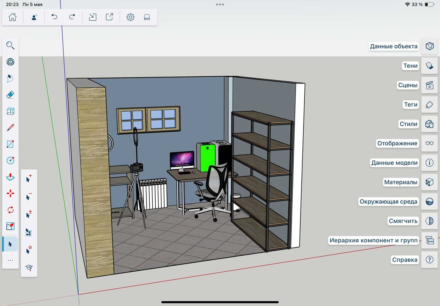The image size is (440, 306).
Task: Select the Rotate tool
Action: [10, 210]
